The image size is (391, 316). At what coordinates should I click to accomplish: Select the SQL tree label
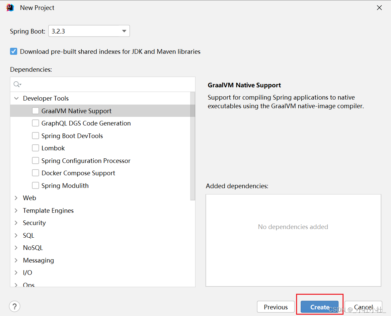[x=29, y=235]
